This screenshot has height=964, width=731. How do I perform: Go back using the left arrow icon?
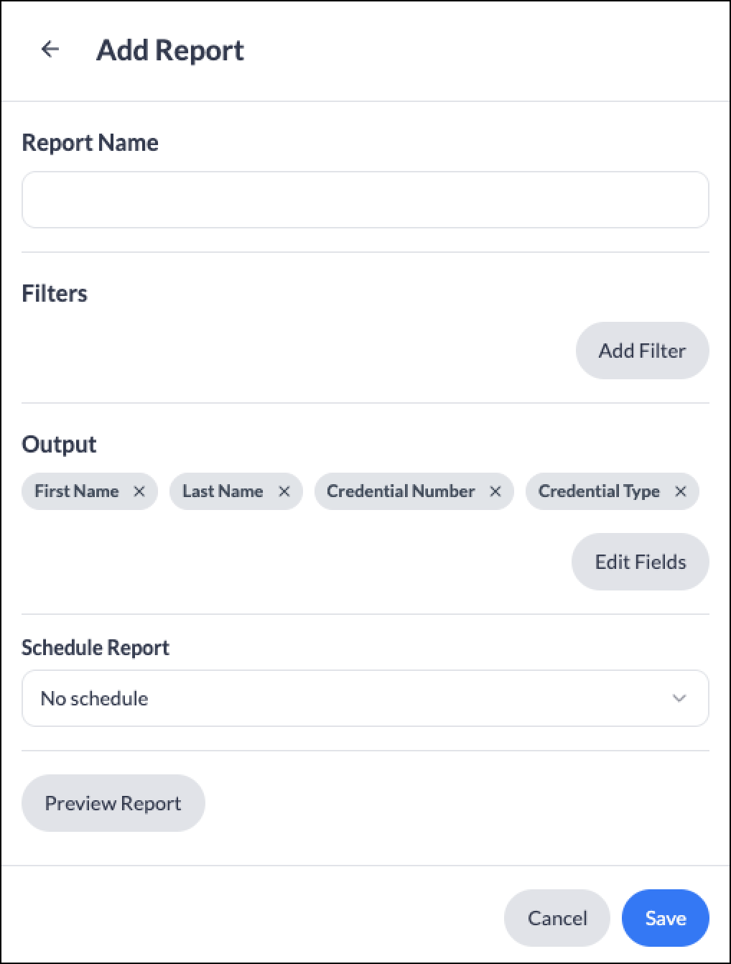tap(50, 49)
